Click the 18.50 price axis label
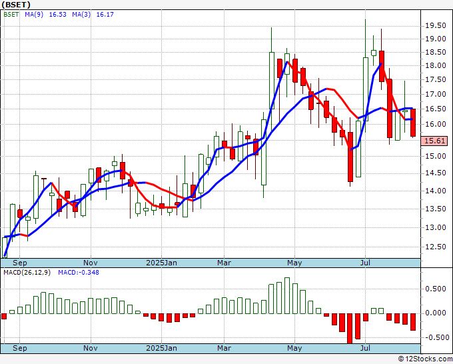The height and width of the screenshot is (364, 453). 436,52
